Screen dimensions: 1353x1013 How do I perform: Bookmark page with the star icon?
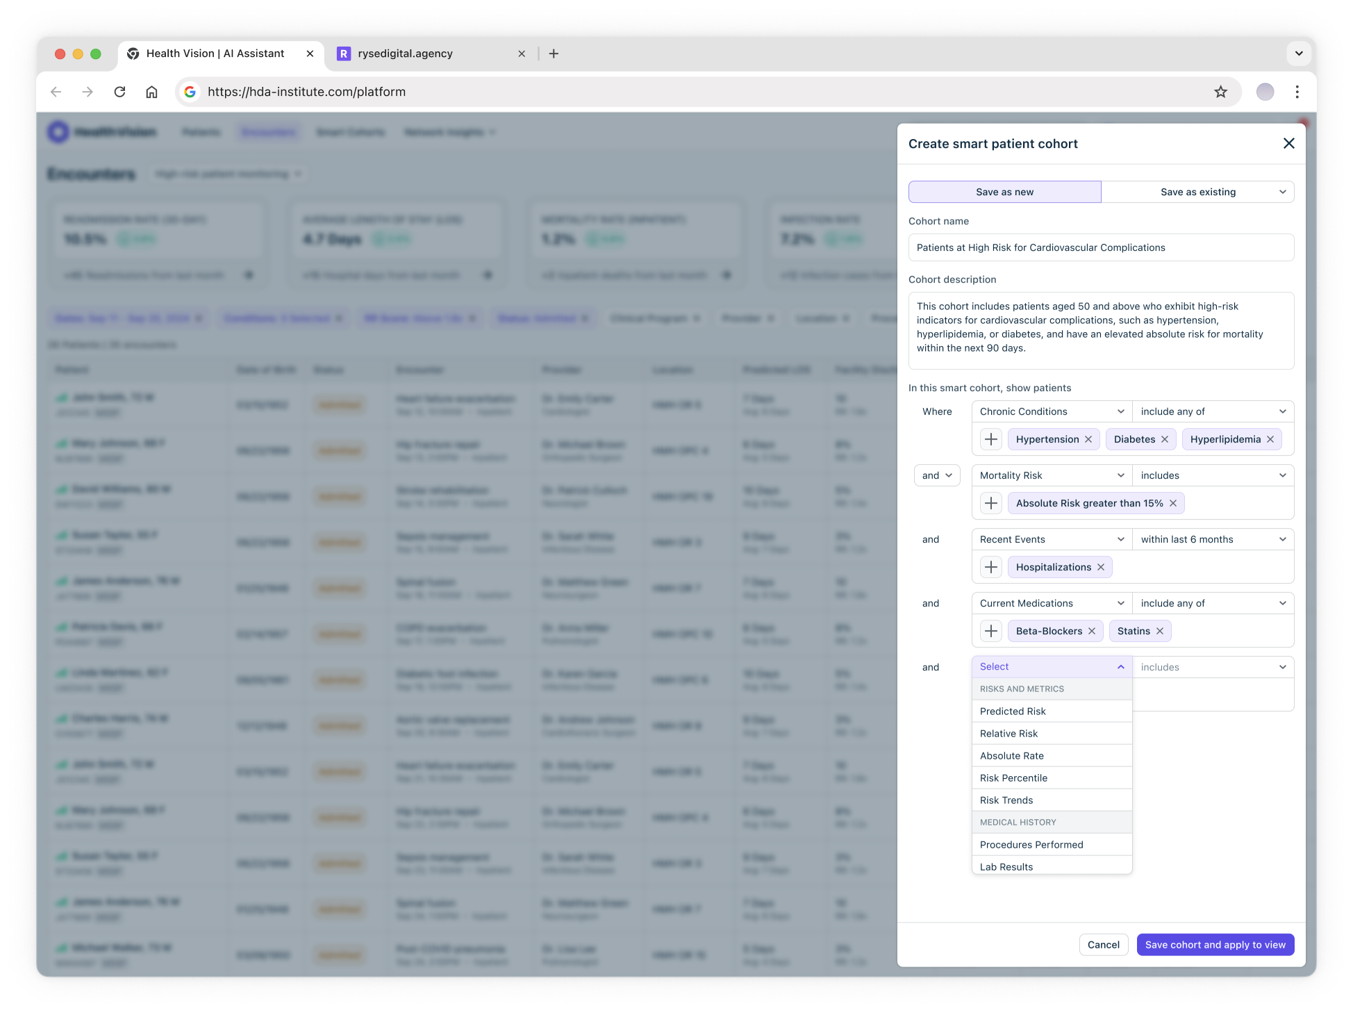click(x=1220, y=92)
